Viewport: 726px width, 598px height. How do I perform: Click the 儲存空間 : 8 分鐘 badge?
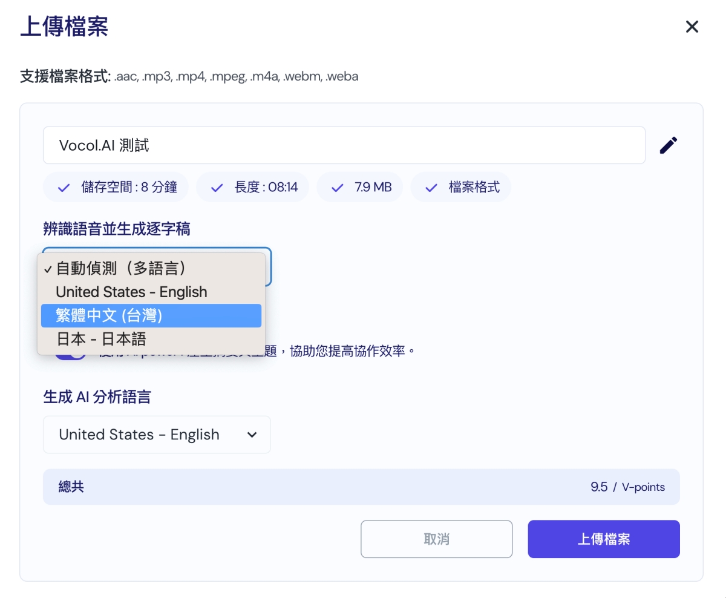click(x=116, y=188)
